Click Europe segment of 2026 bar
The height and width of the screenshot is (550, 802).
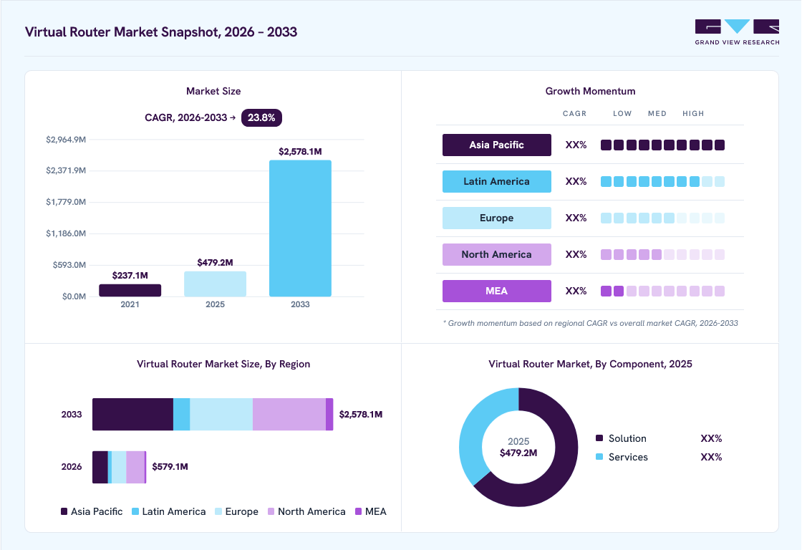[x=119, y=467]
